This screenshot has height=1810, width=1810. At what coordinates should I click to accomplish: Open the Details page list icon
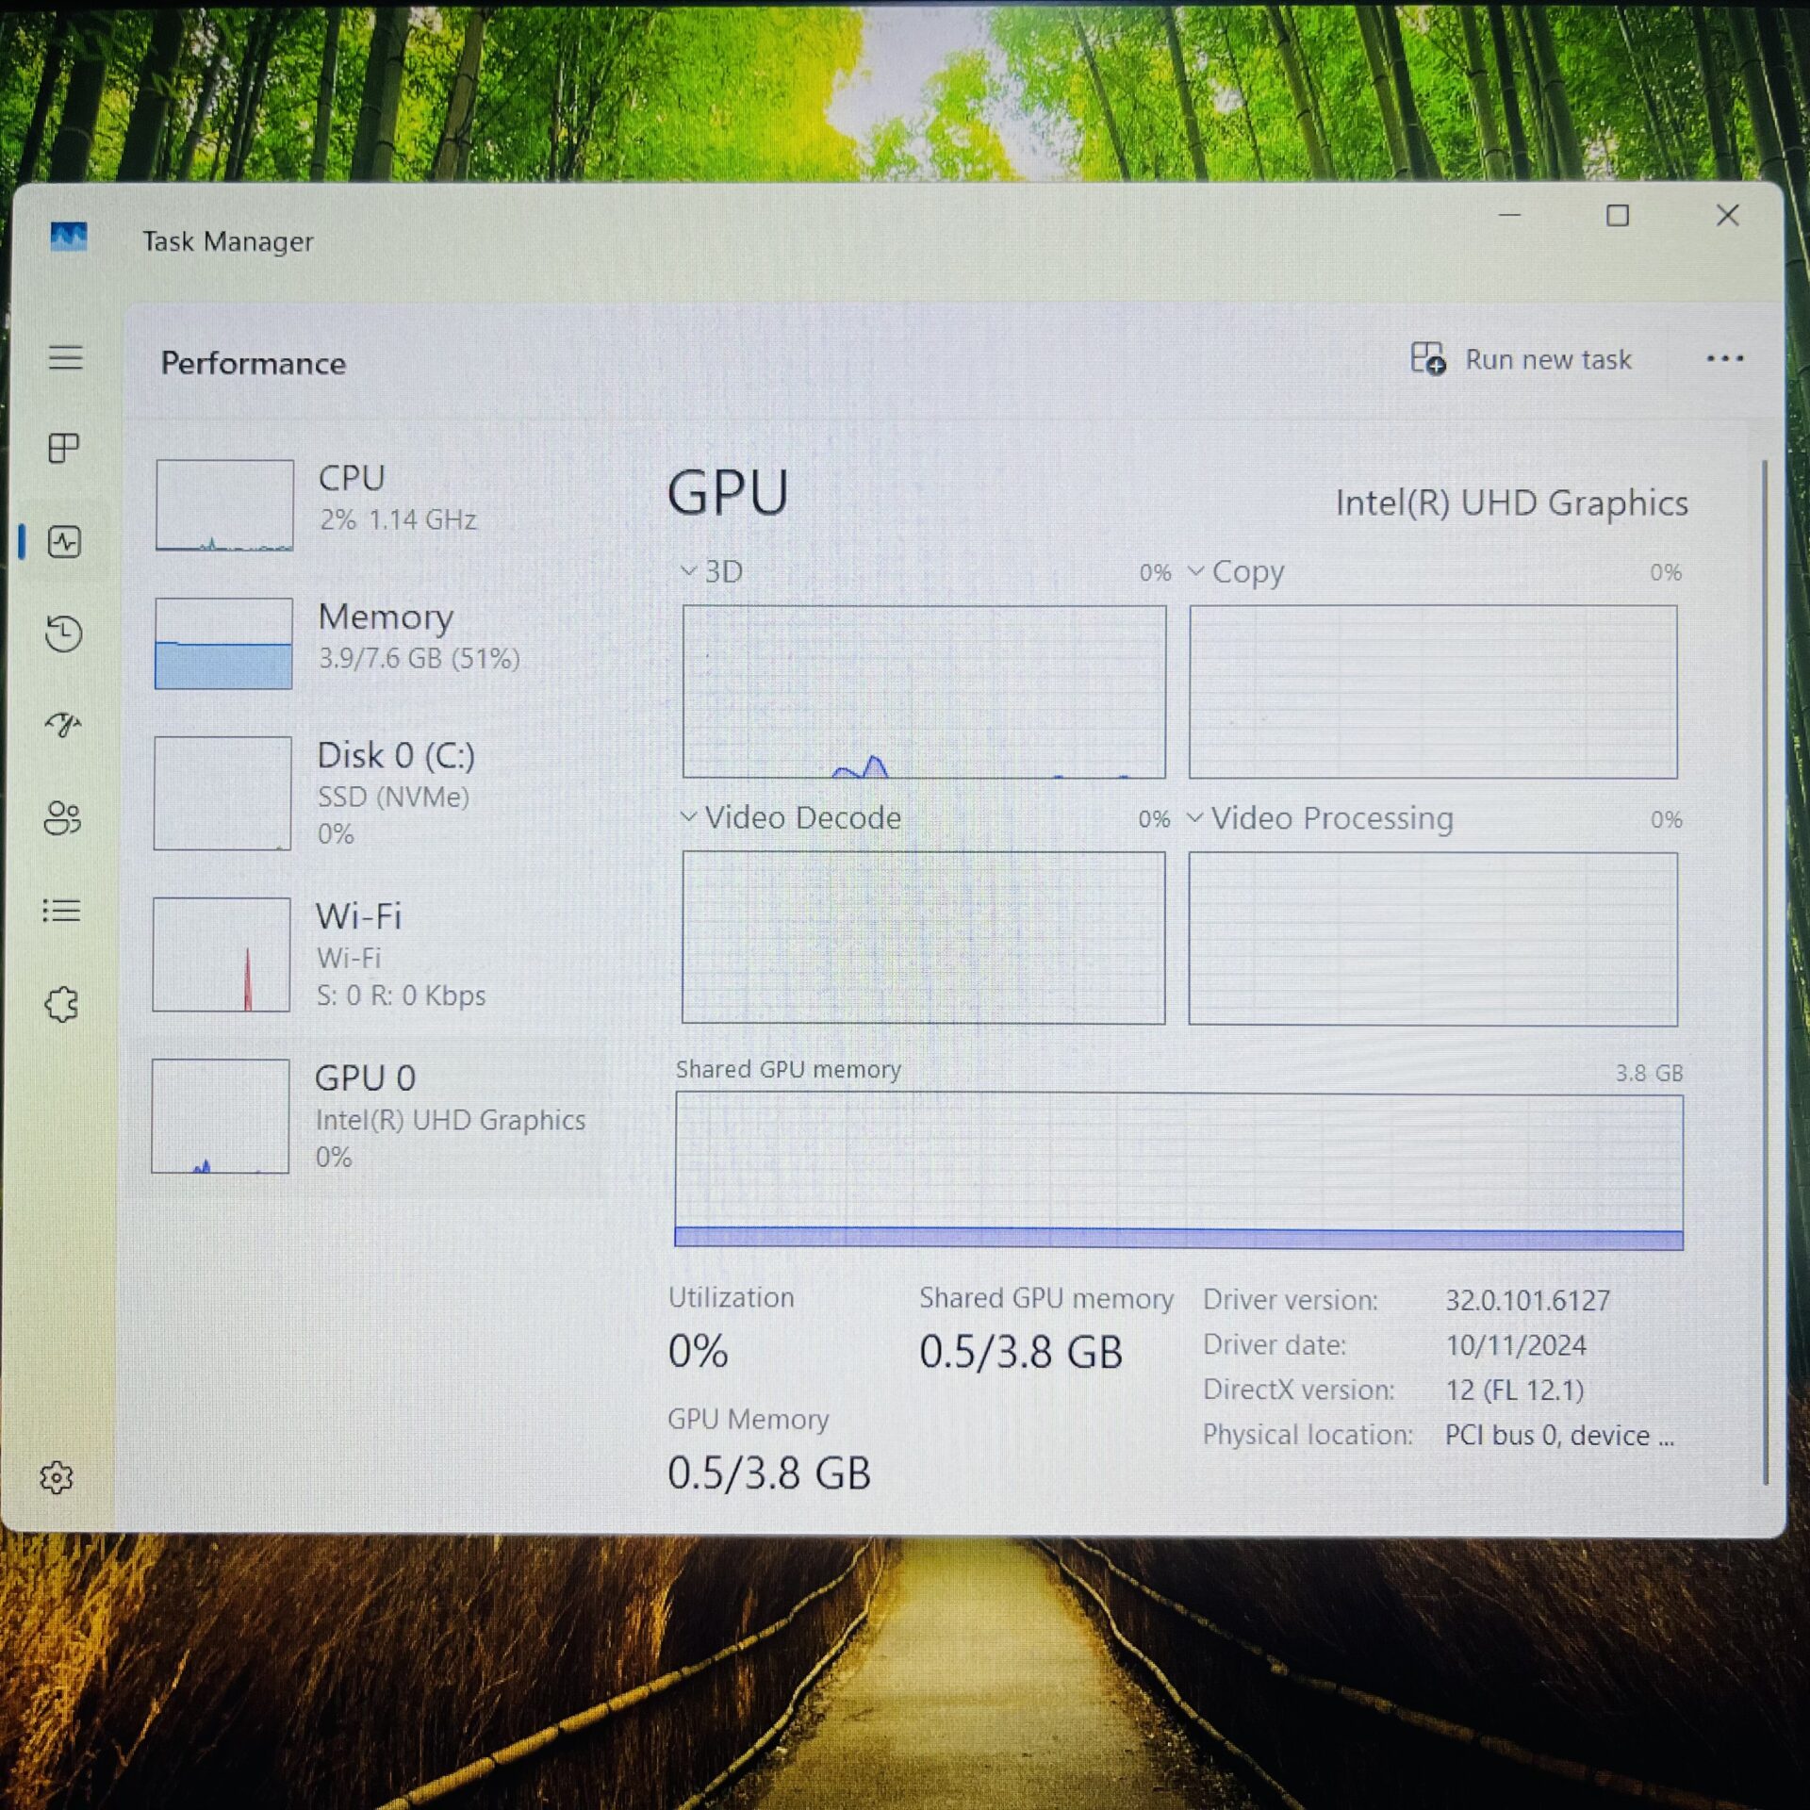(61, 910)
